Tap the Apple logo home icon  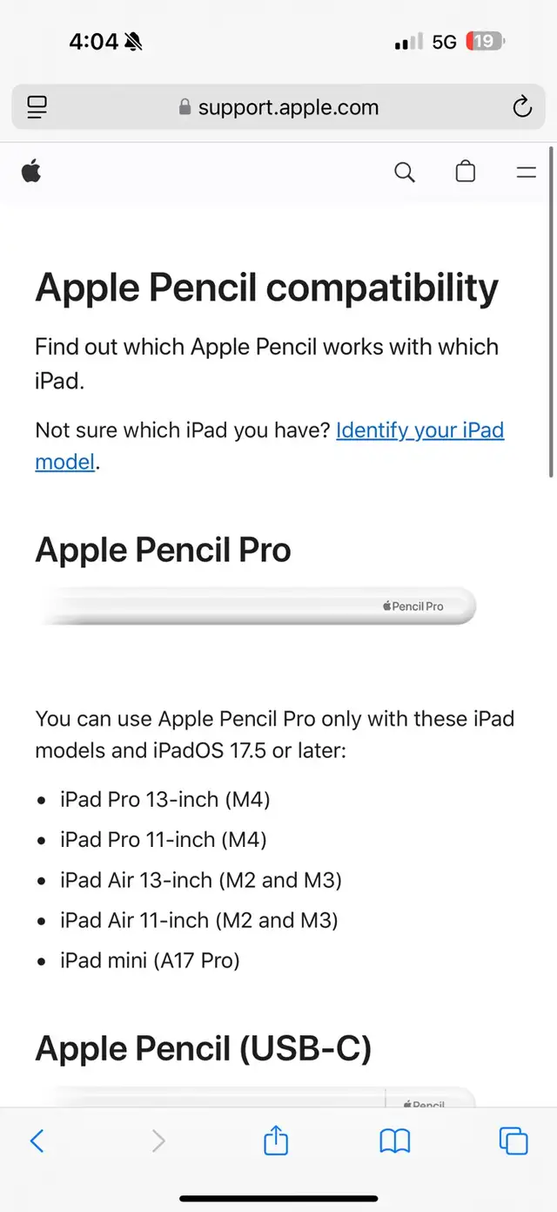tap(31, 172)
